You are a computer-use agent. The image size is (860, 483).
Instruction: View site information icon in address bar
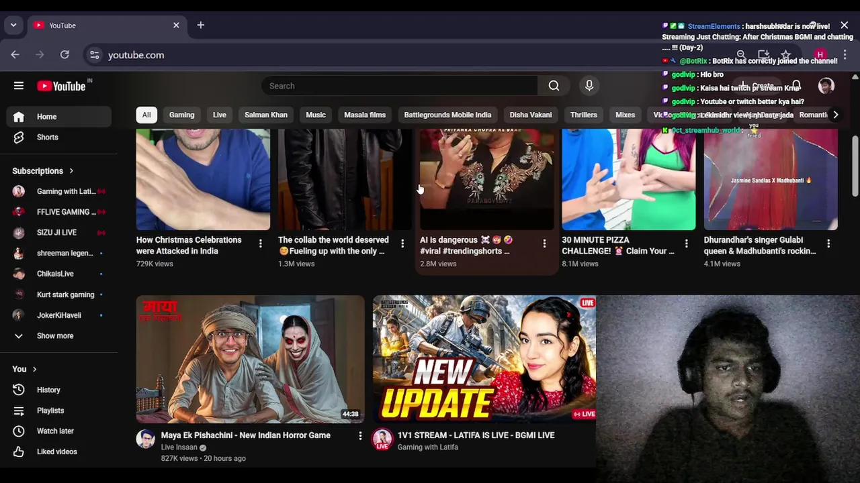click(x=95, y=55)
